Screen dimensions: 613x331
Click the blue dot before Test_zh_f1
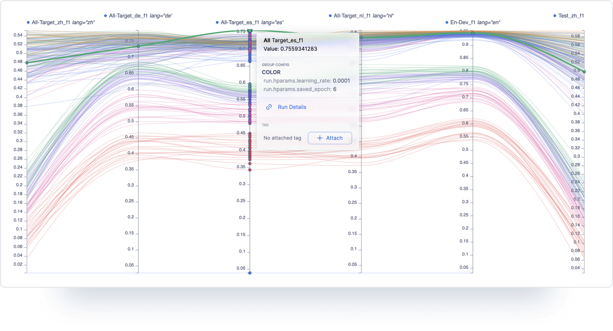point(555,16)
